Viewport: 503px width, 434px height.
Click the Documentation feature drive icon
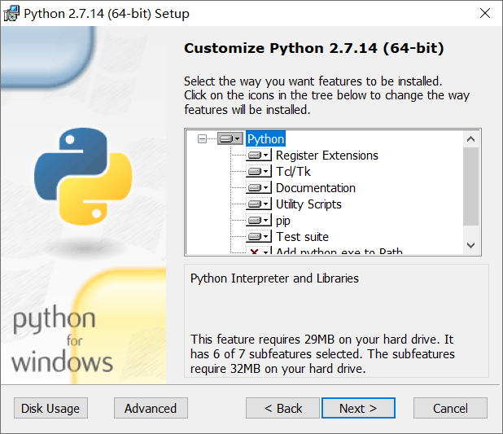pos(260,188)
